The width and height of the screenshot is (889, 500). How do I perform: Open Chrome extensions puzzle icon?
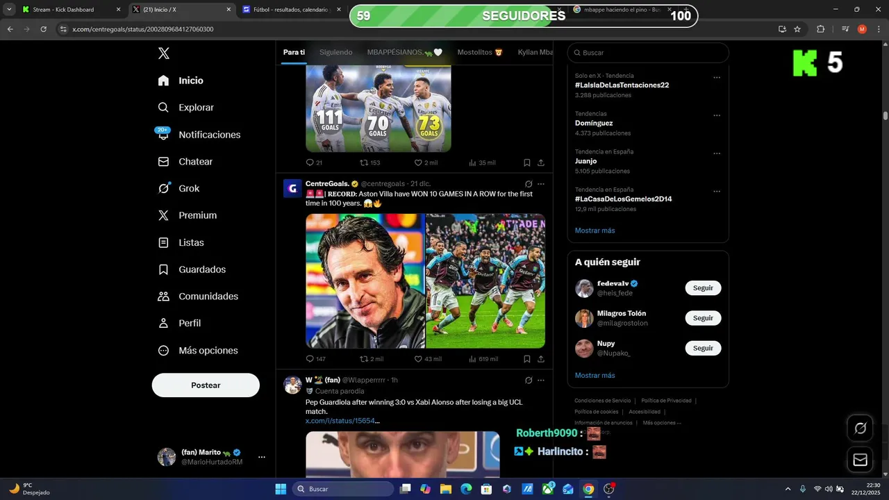click(820, 29)
